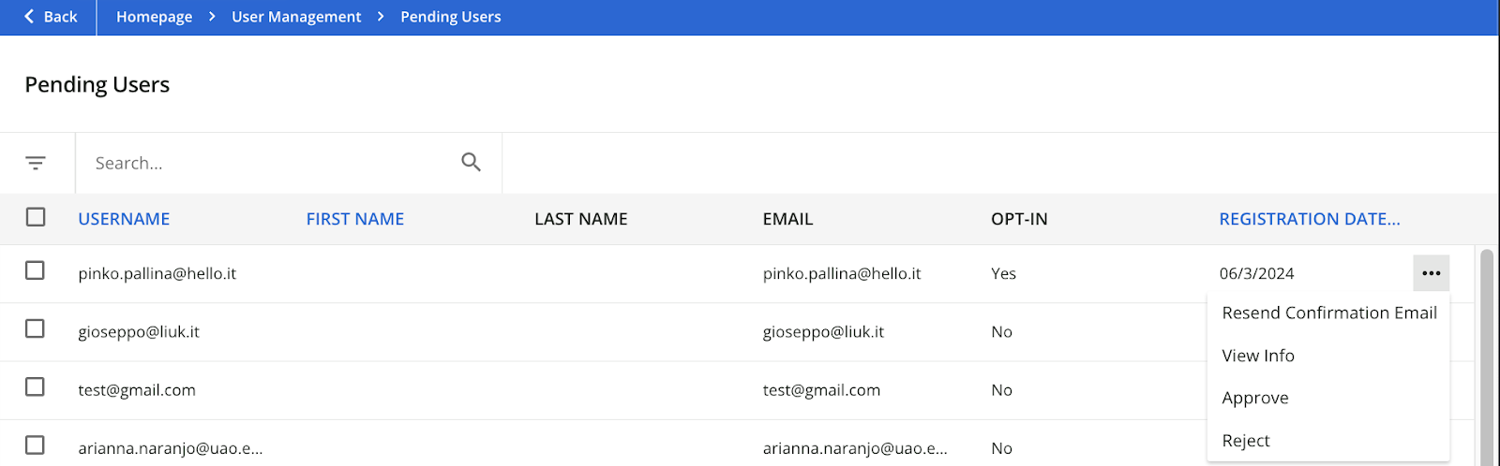
Task: Click the breadcrumb chevron after User Management
Action: [381, 17]
